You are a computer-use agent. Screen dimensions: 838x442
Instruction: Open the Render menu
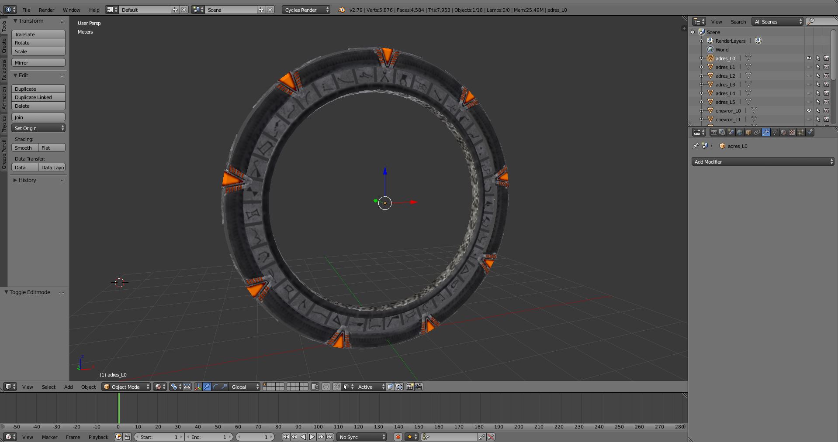[x=46, y=10]
